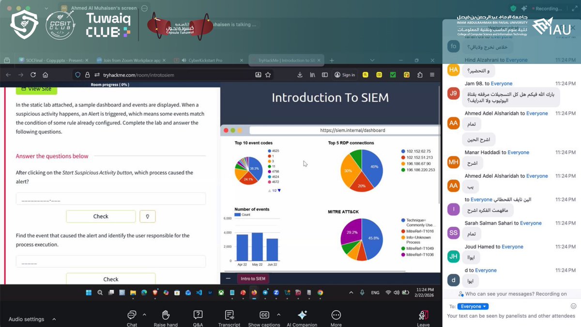Click Check for the process question
This screenshot has width=581, height=327.
pos(101,217)
